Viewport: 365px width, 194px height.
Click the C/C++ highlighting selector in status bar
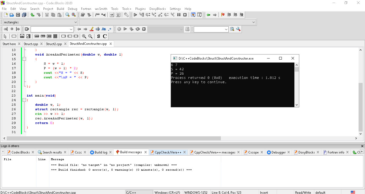coord(139,192)
